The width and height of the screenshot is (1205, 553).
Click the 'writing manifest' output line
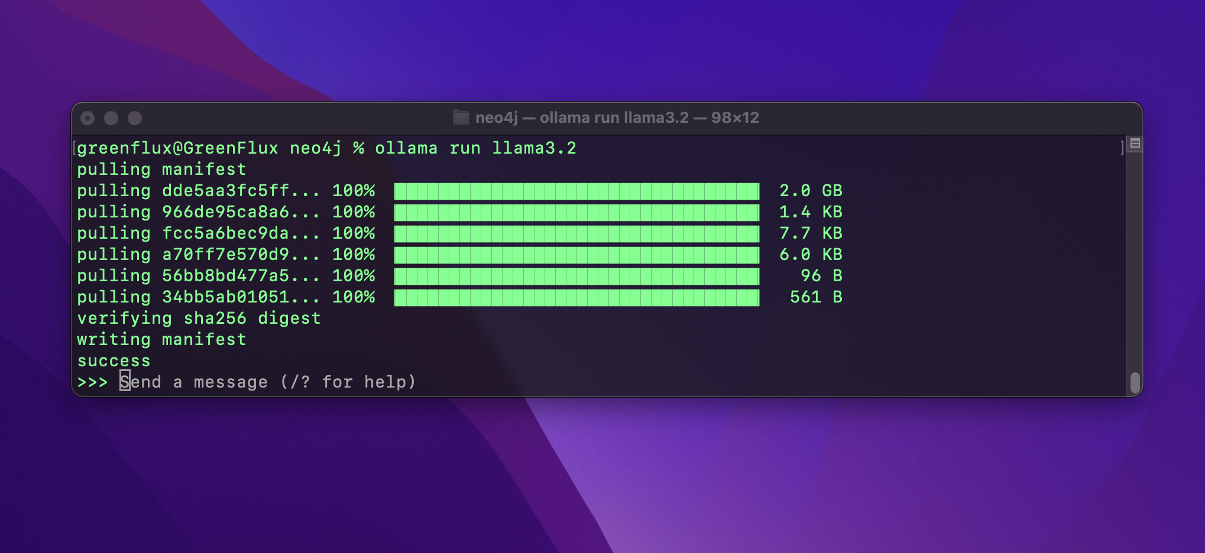[161, 340]
